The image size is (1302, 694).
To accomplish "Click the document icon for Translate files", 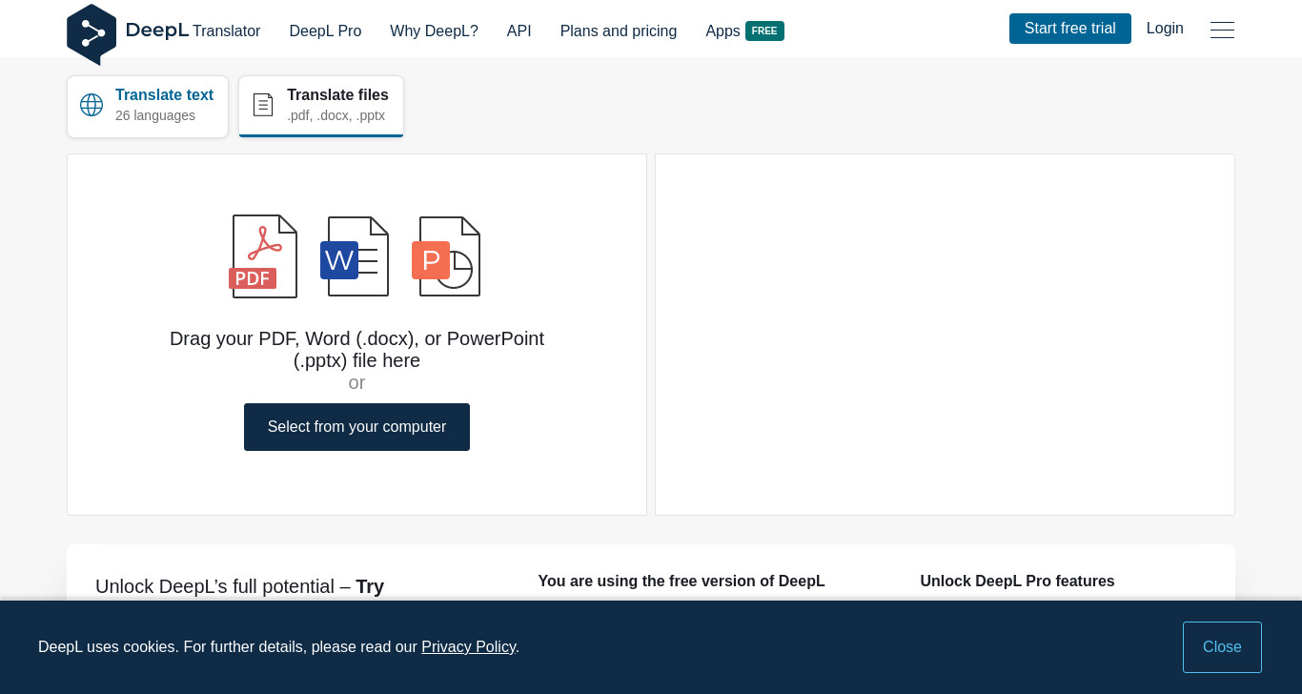I will [263, 105].
